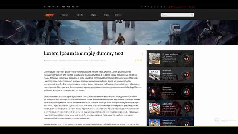Click the five-star article rating
238x134 pixels.
[139, 60]
